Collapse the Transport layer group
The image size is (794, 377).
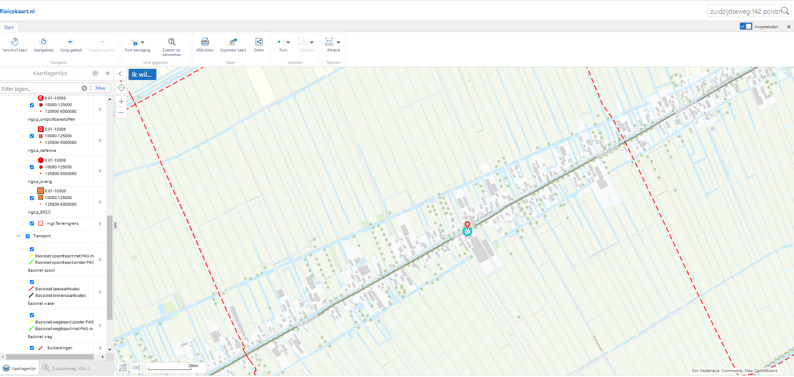point(18,236)
